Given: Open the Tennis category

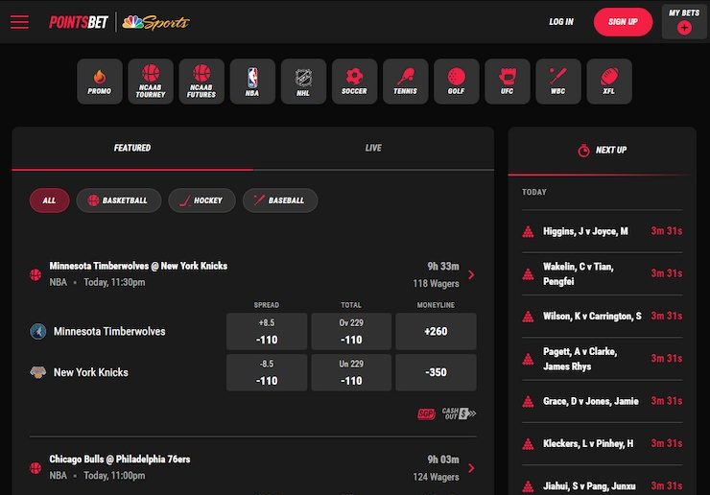Looking at the screenshot, I should (x=405, y=82).
